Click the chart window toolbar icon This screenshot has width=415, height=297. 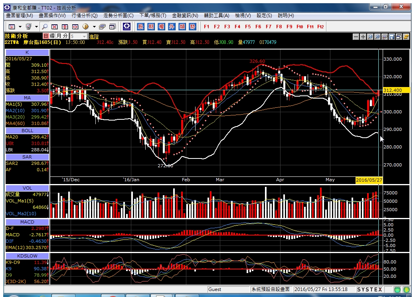113,27
